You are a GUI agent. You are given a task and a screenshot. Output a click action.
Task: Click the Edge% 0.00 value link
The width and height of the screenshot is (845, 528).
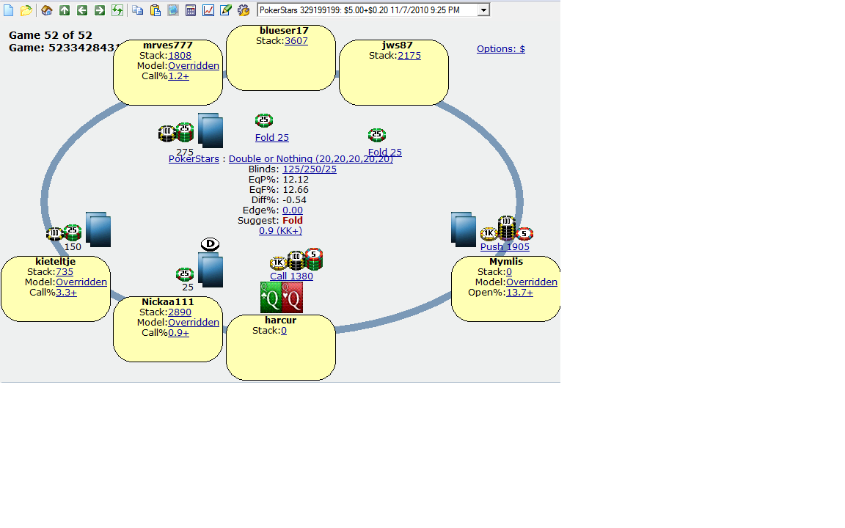293,210
